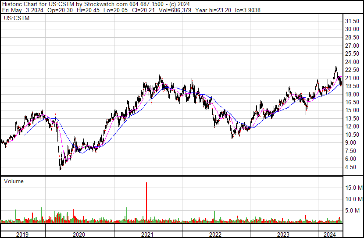The width and height of the screenshot is (364, 238).
Task: Select the 2021 year marker on timeline
Action: (x=147, y=234)
